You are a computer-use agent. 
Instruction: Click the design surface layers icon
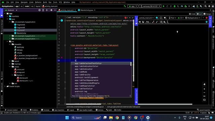tap(157, 18)
